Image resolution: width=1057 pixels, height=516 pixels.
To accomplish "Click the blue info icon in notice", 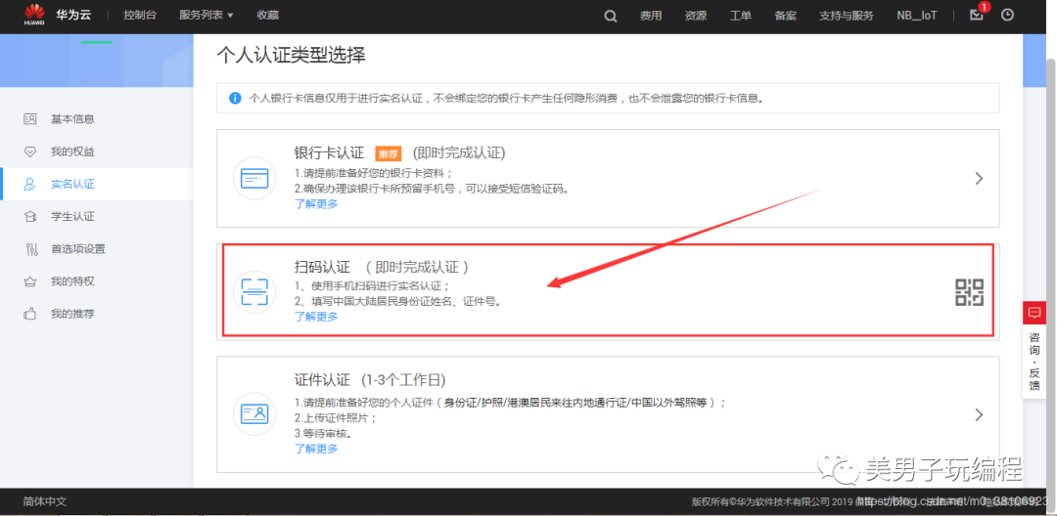I will tap(235, 99).
